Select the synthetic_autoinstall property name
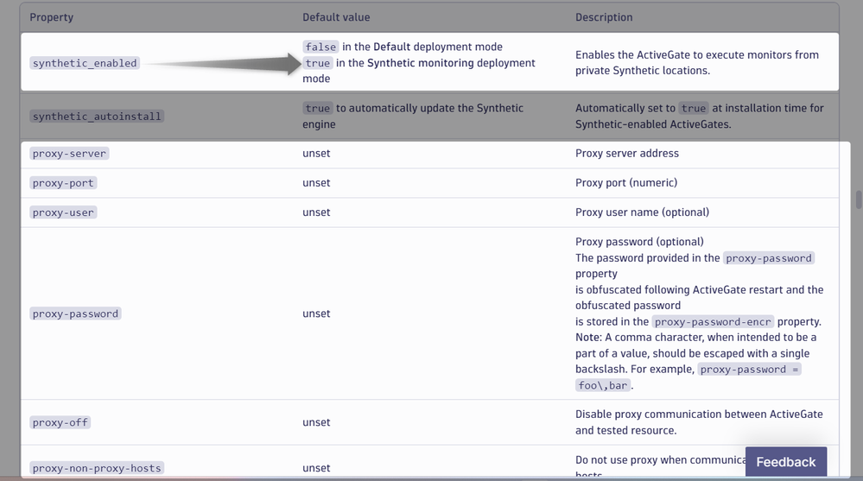The width and height of the screenshot is (863, 481). pyautogui.click(x=97, y=116)
